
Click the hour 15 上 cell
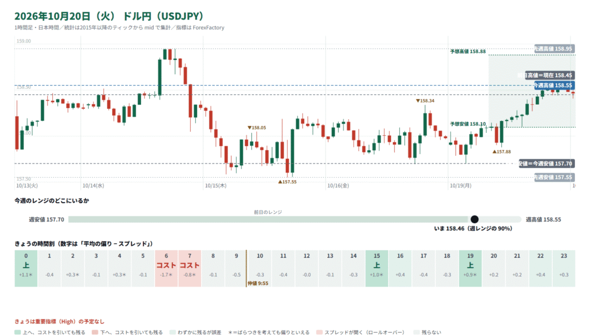pyautogui.click(x=377, y=268)
